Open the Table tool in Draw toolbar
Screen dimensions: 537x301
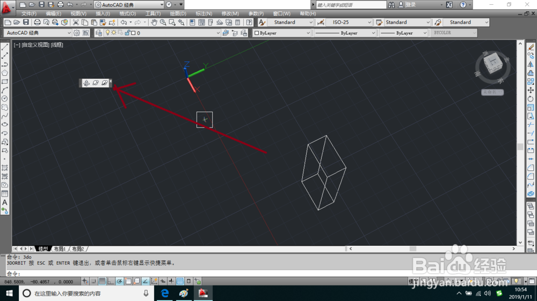5,194
